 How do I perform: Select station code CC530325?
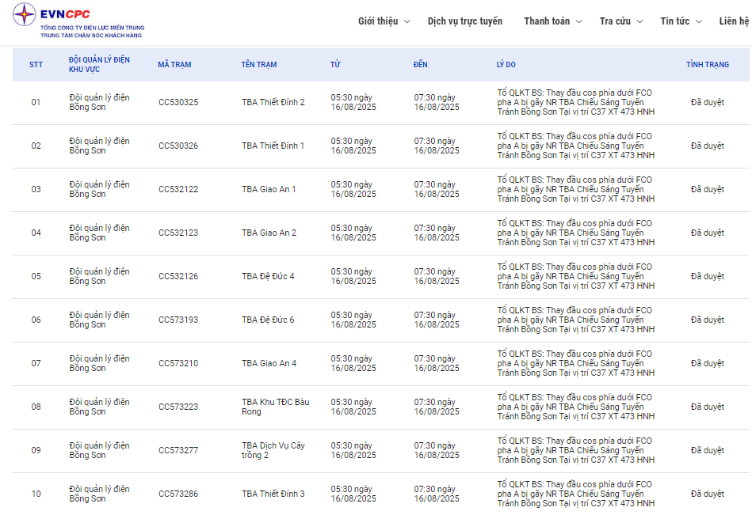[178, 102]
